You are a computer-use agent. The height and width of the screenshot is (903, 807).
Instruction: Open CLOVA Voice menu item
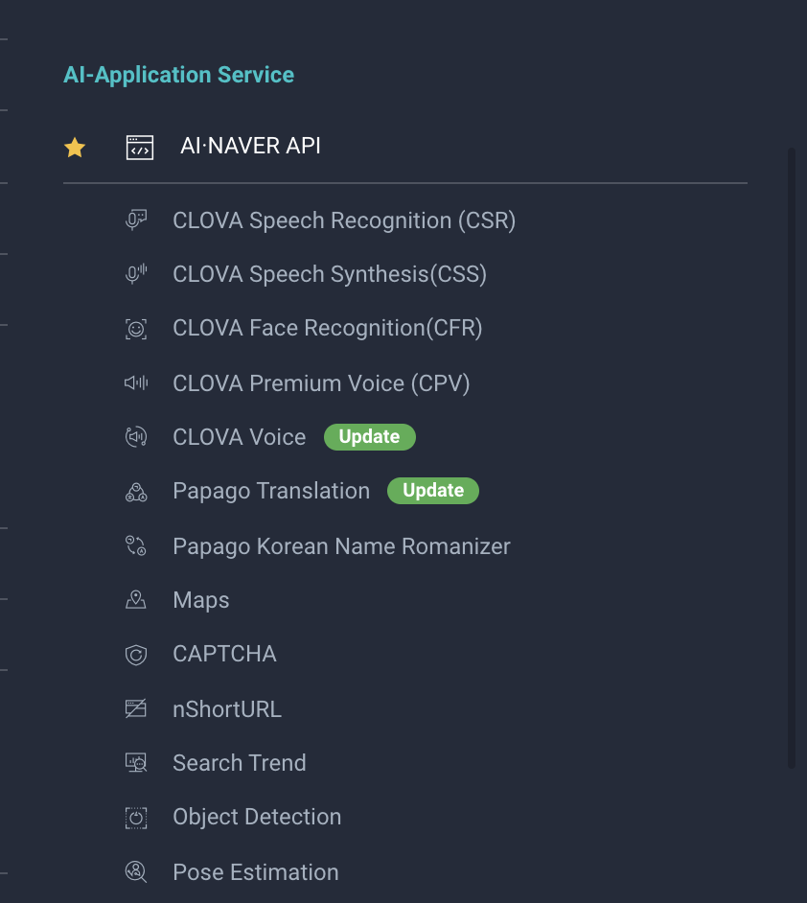(x=240, y=437)
